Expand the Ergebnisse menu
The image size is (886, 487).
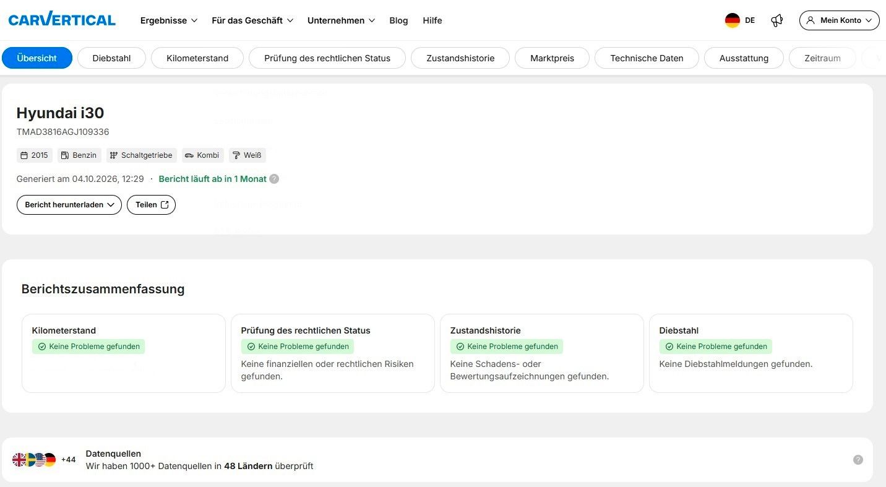pyautogui.click(x=169, y=20)
